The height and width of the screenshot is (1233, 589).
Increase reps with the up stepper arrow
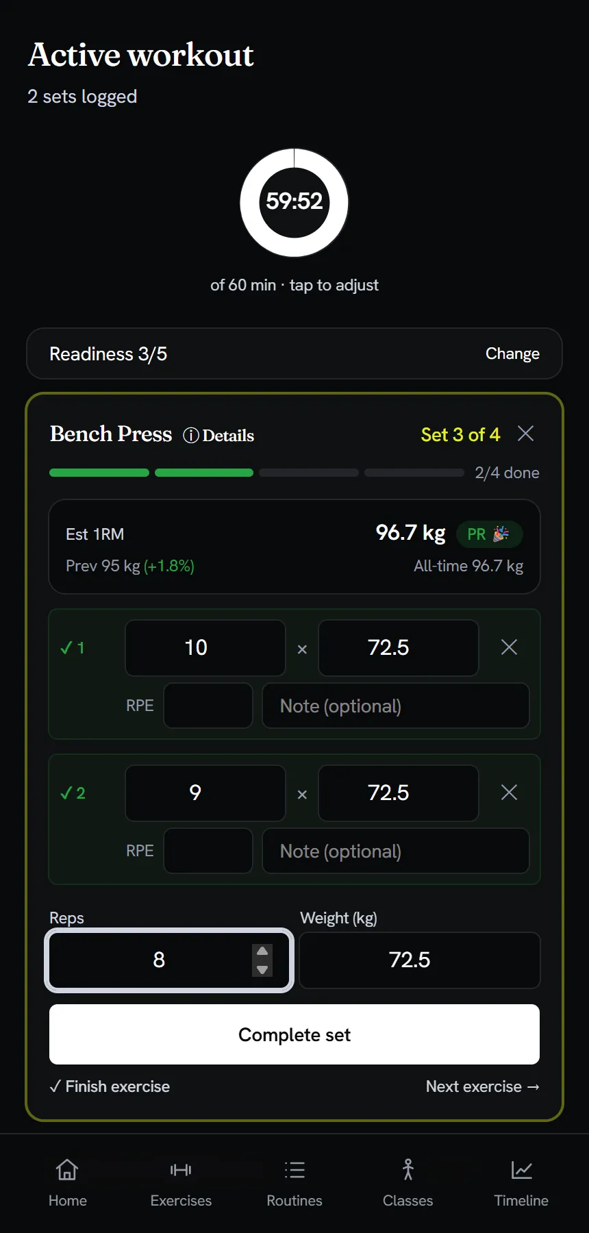pyautogui.click(x=262, y=952)
